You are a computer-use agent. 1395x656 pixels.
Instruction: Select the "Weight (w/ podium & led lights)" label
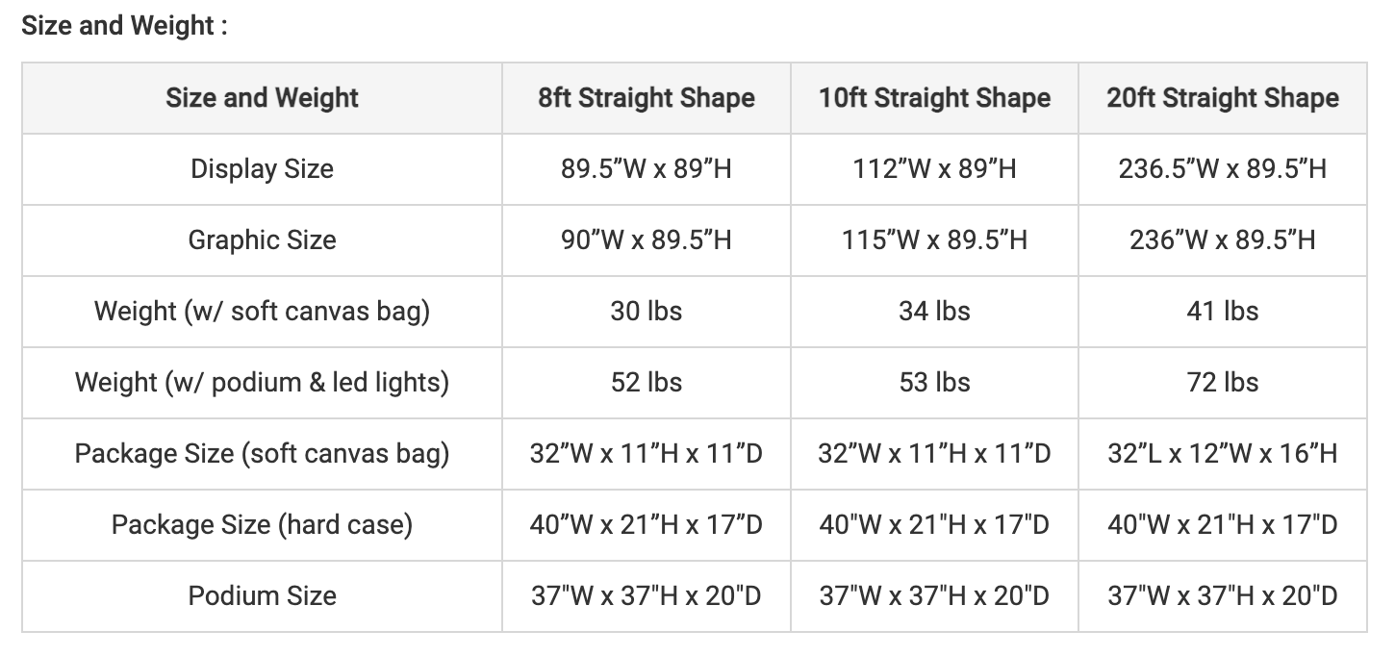(262, 383)
